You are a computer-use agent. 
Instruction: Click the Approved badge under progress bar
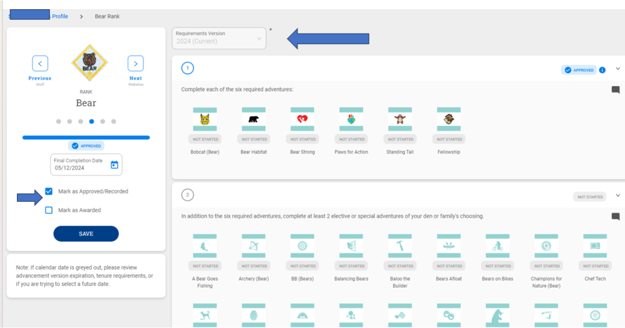pyautogui.click(x=86, y=146)
